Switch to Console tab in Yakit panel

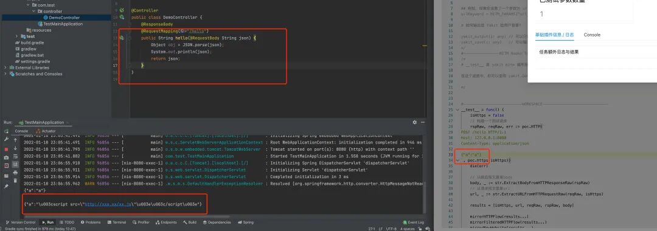coord(592,35)
